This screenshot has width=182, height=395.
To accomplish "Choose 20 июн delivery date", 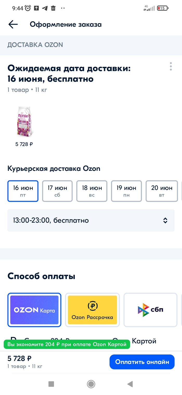I will (x=161, y=191).
